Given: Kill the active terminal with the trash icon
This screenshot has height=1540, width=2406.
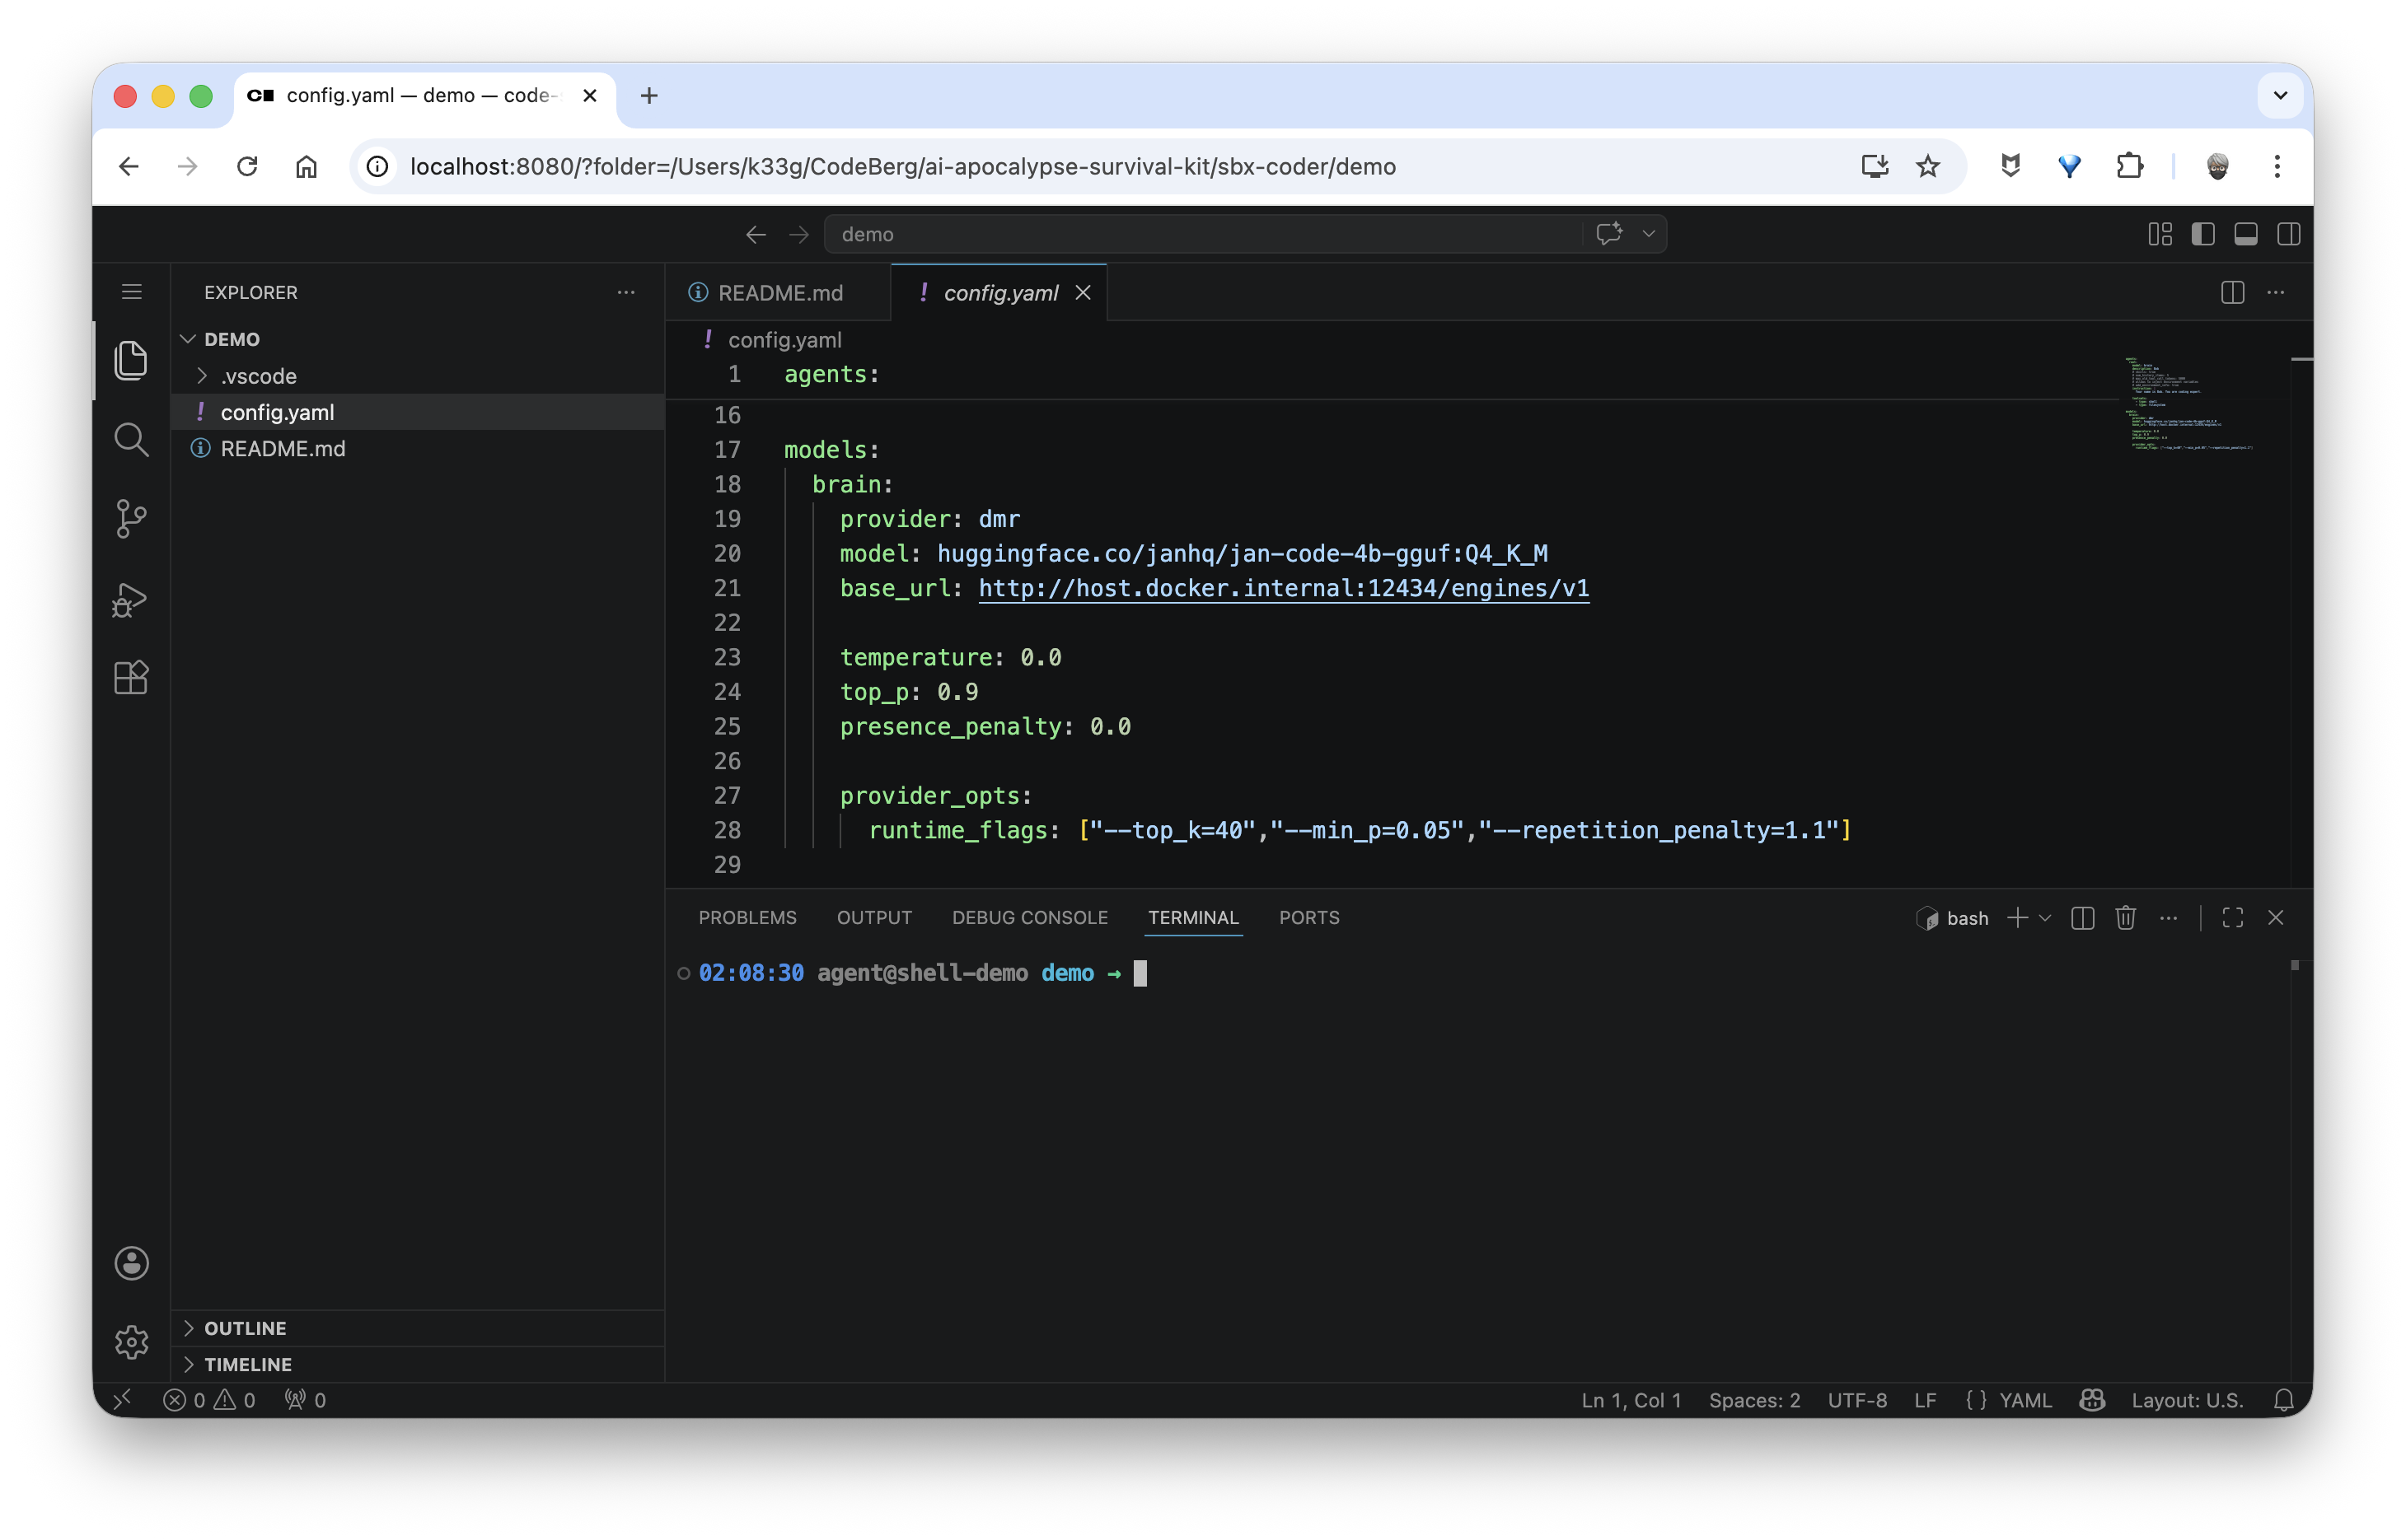Looking at the screenshot, I should pyautogui.click(x=2125, y=917).
